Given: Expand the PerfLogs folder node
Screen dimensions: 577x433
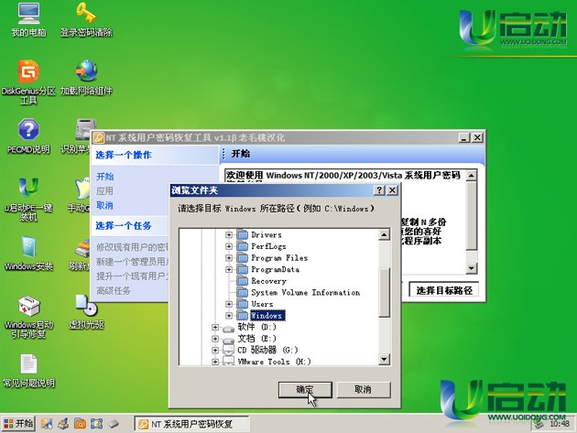Looking at the screenshot, I should point(229,246).
